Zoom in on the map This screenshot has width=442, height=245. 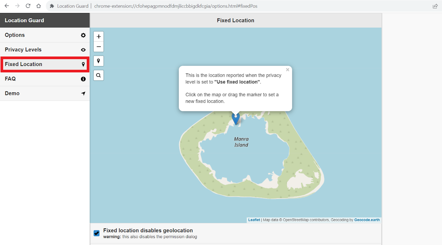(x=99, y=36)
